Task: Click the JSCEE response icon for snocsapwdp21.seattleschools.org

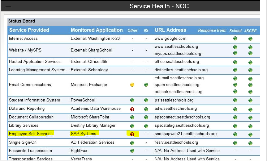Action: tap(250, 135)
